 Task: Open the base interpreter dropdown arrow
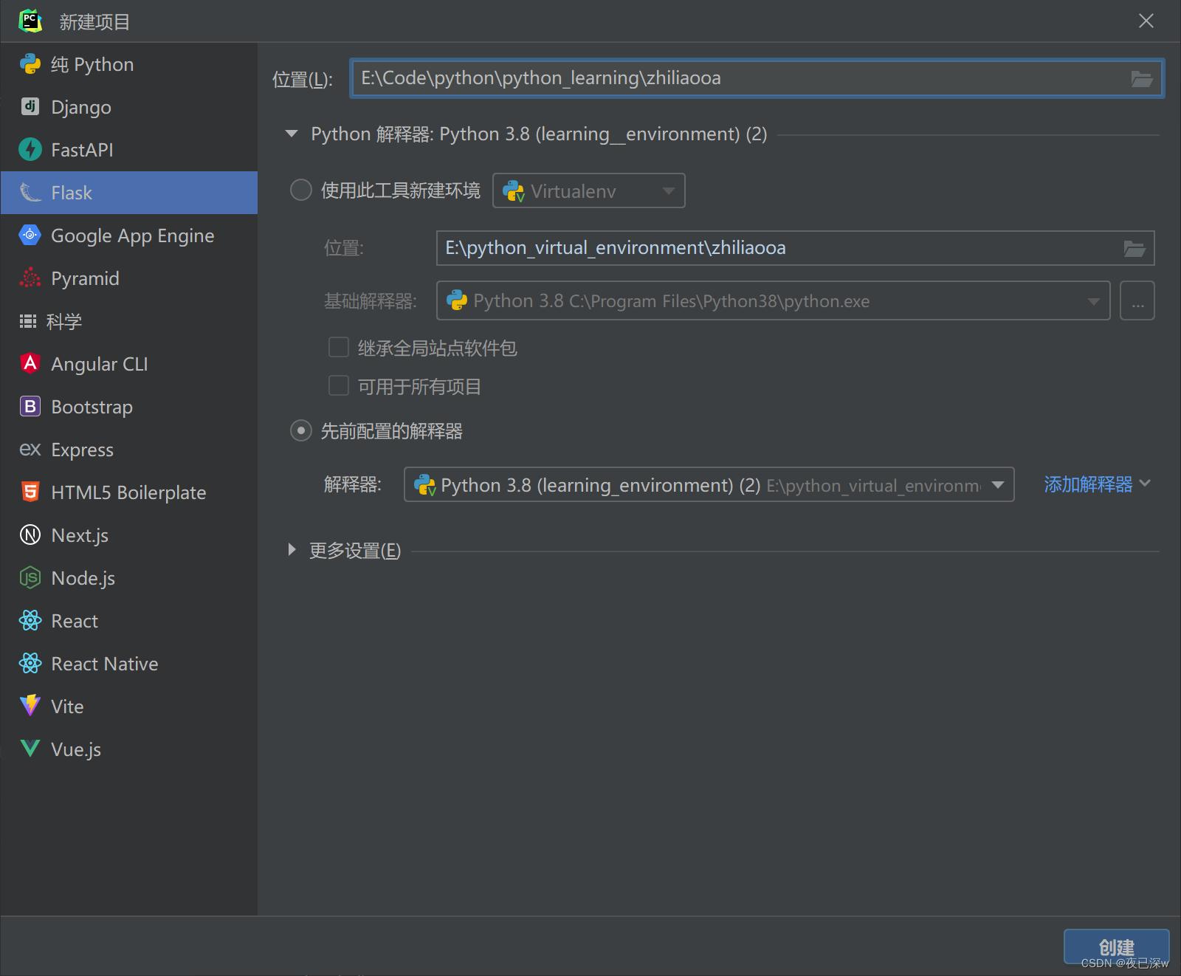(x=1094, y=301)
